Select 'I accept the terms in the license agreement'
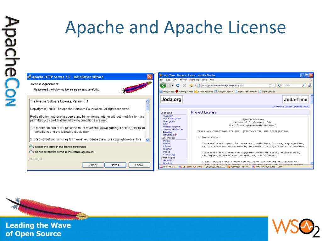 (x=31, y=146)
